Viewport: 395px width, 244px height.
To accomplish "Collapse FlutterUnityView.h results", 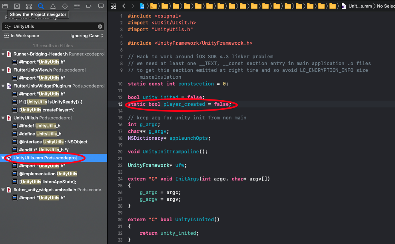I will coord(3,70).
